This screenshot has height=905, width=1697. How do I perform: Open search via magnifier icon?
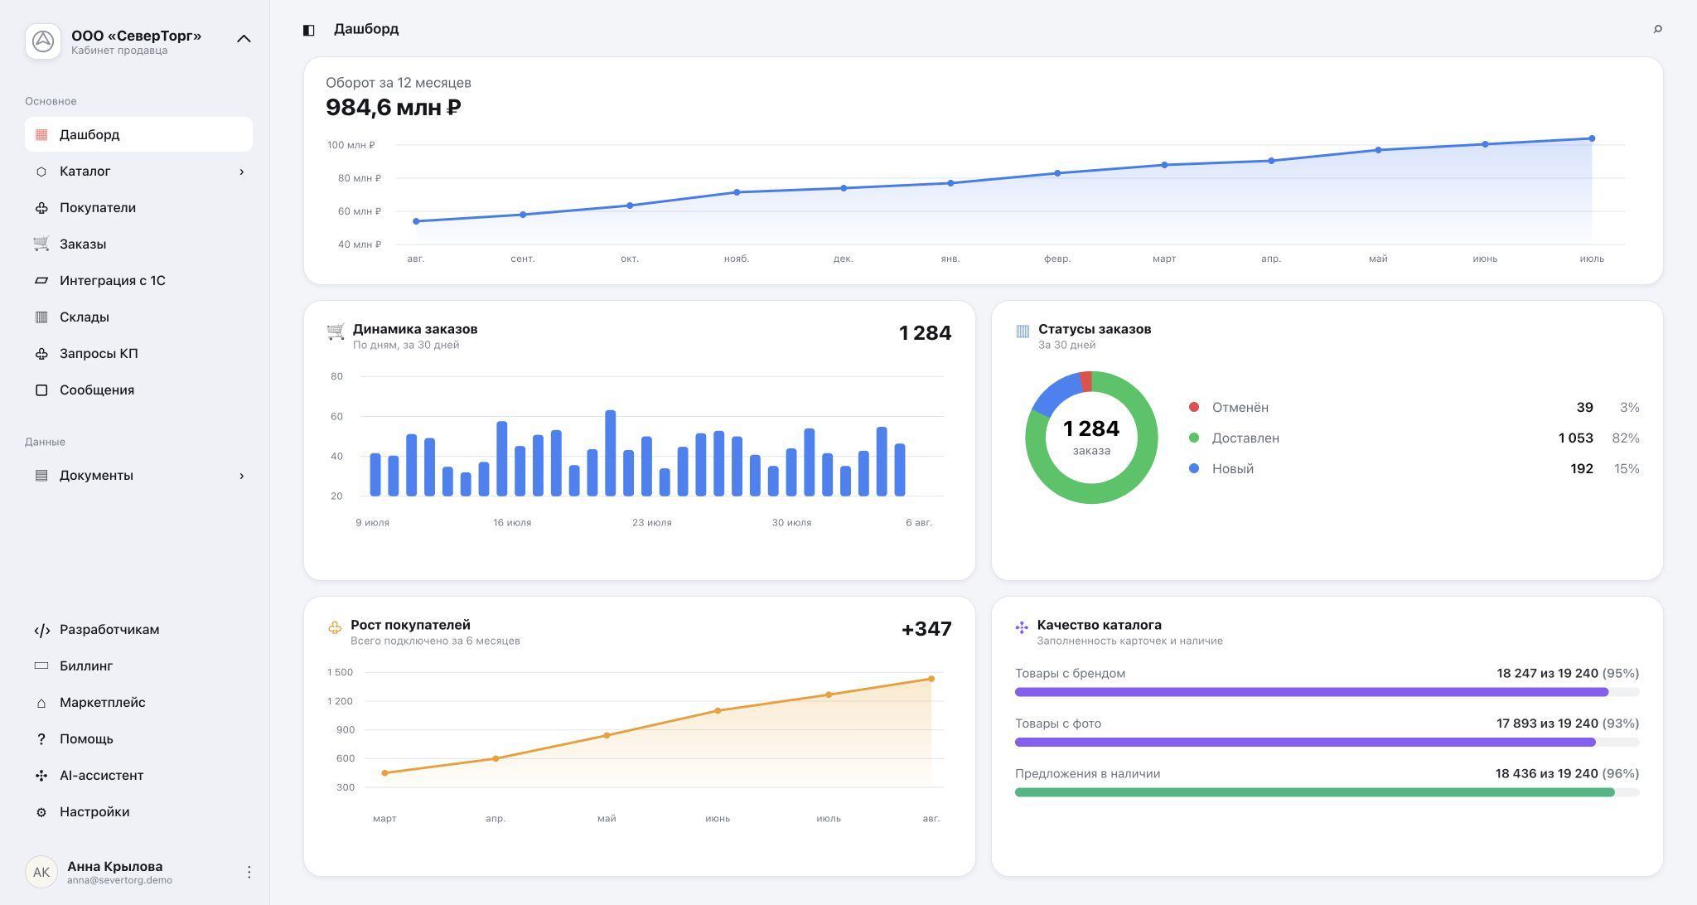(1657, 29)
